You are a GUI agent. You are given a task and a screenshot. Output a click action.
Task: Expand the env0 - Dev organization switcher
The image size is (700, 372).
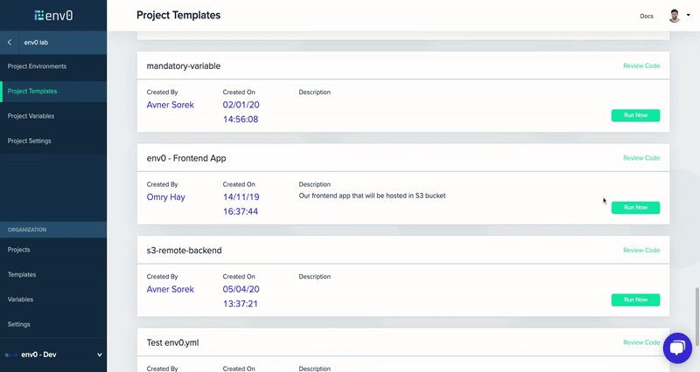[99, 355]
